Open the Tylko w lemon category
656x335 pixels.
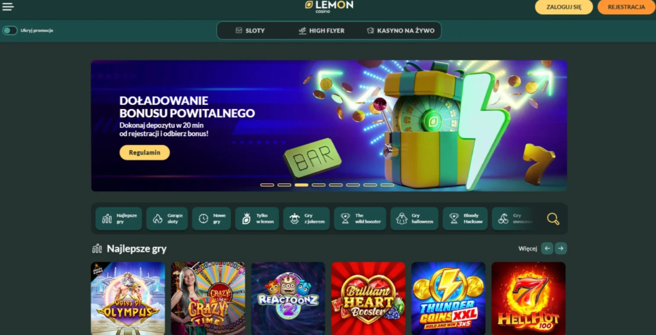[x=257, y=219]
